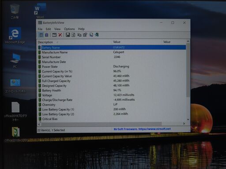Screen dimensions: 226x169
Task: Select the Critical Bias row
Action: 112,119
